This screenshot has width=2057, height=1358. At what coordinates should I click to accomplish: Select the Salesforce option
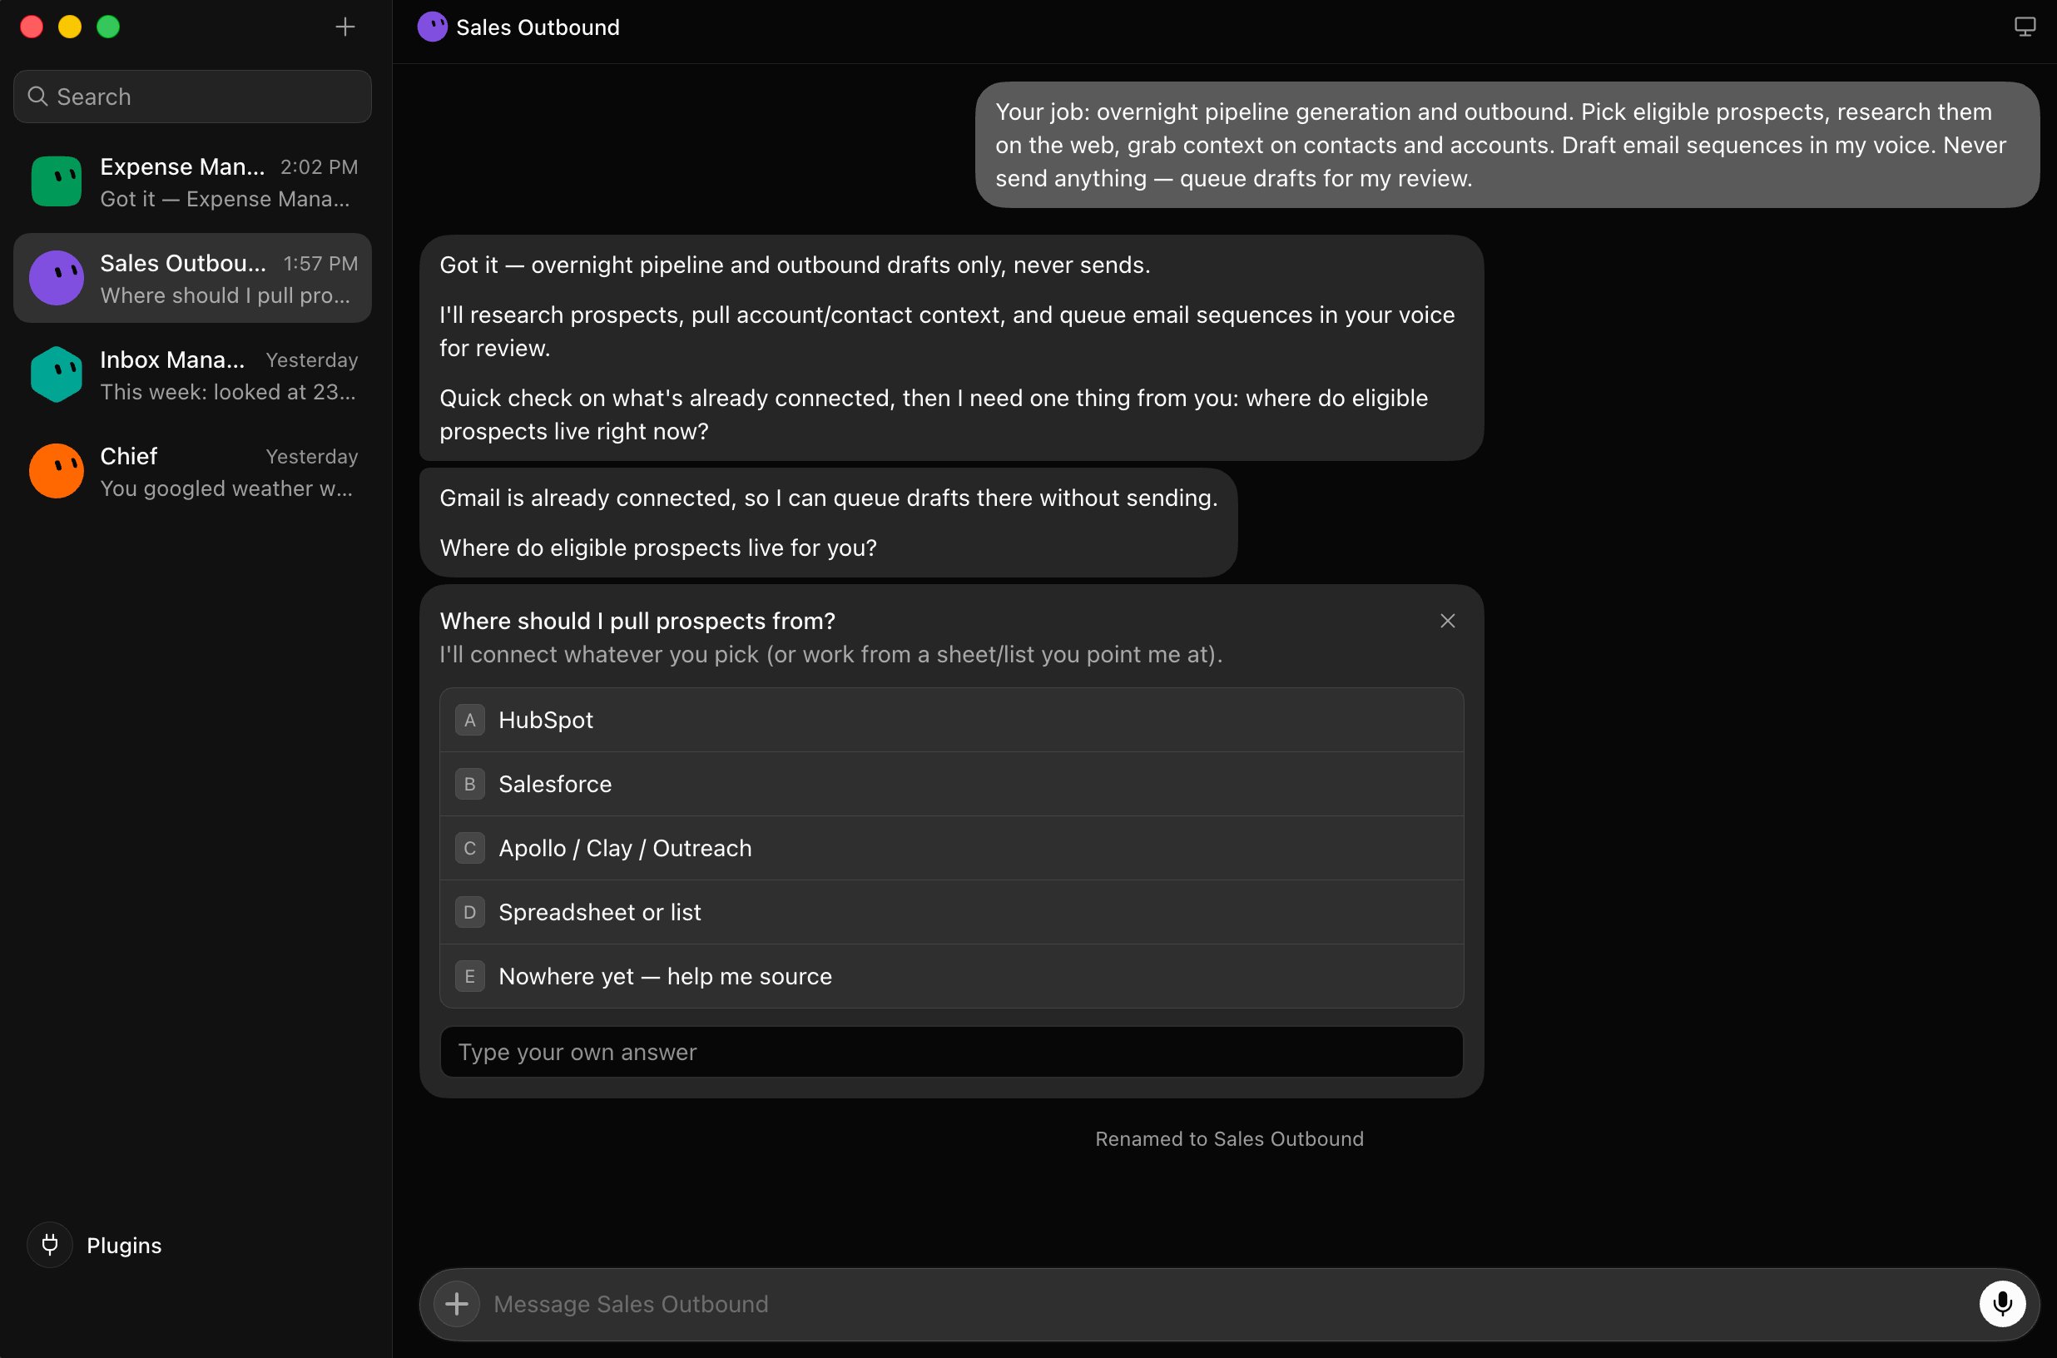coord(951,784)
